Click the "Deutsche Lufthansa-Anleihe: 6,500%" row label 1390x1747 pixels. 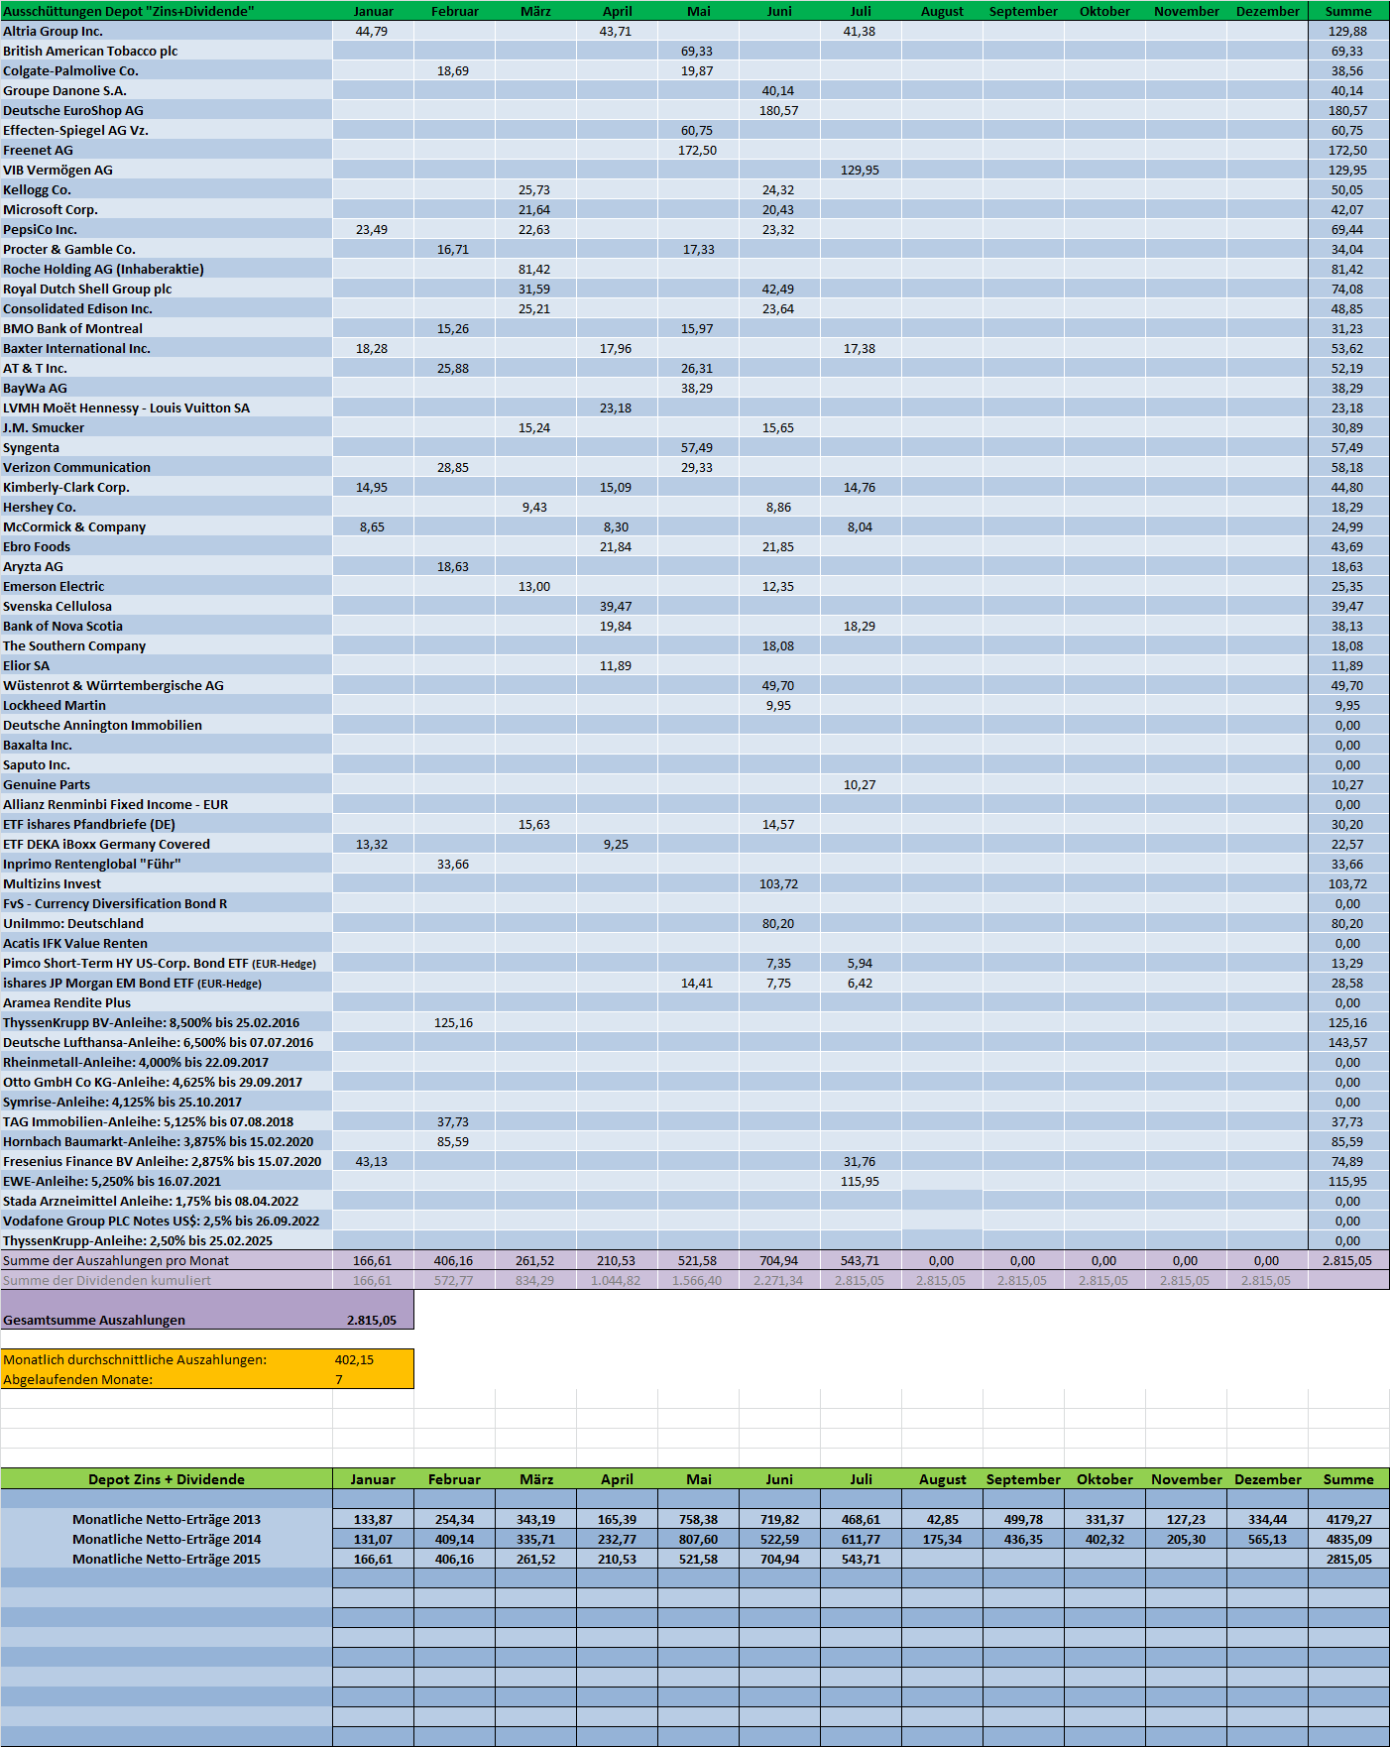[x=158, y=1042]
